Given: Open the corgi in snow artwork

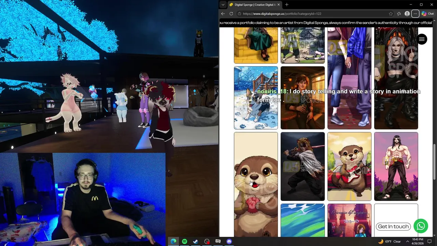Looking at the screenshot, I should tap(256, 98).
